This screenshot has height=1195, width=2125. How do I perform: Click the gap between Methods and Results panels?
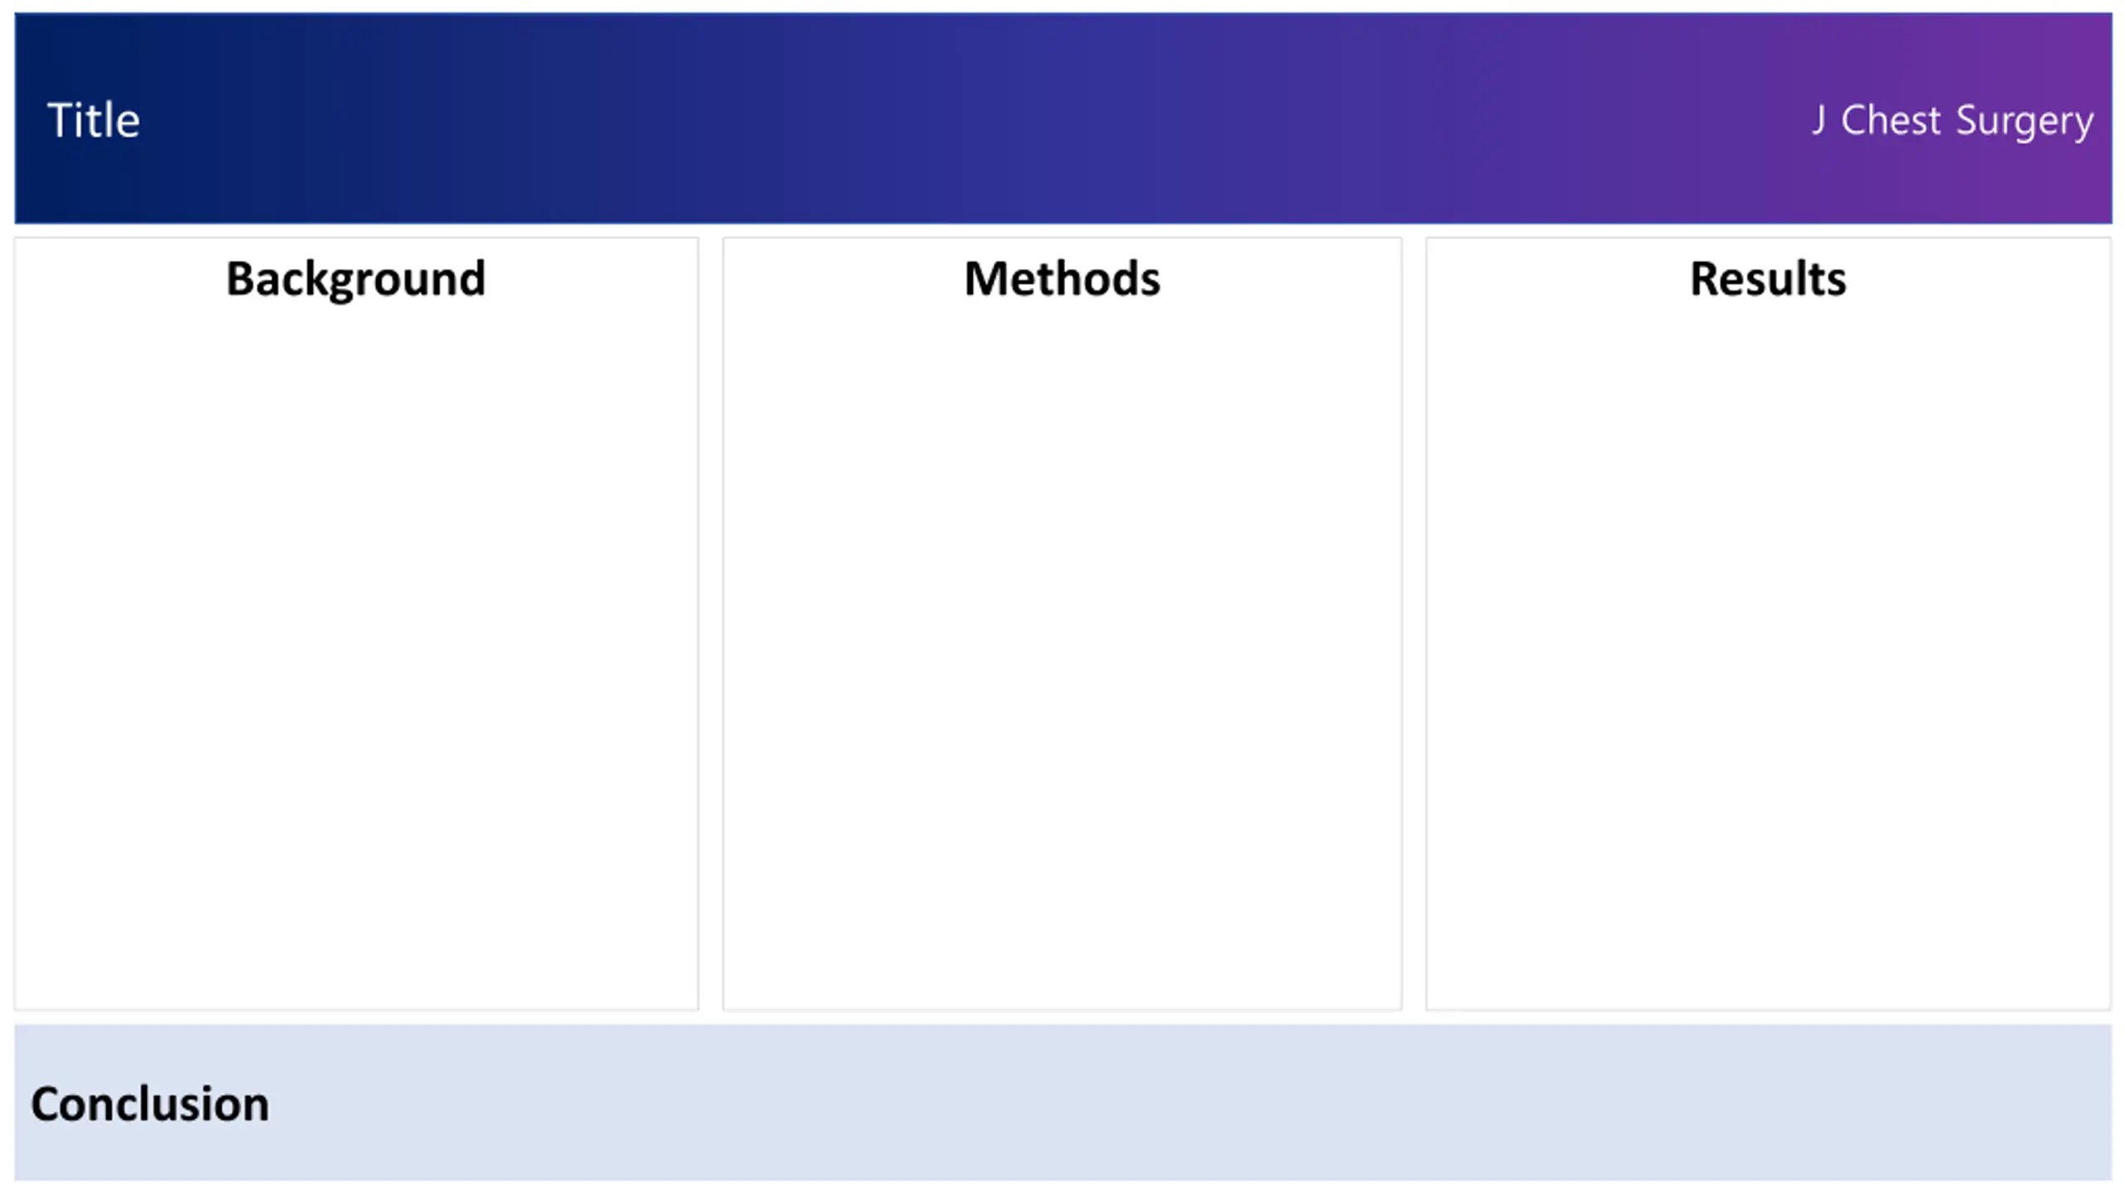pos(1414,622)
